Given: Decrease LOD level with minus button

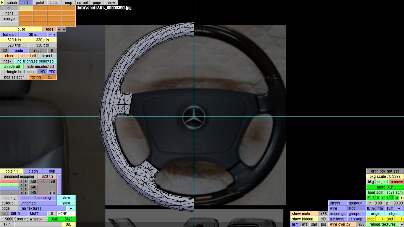Looking at the screenshot, I should [59, 29].
